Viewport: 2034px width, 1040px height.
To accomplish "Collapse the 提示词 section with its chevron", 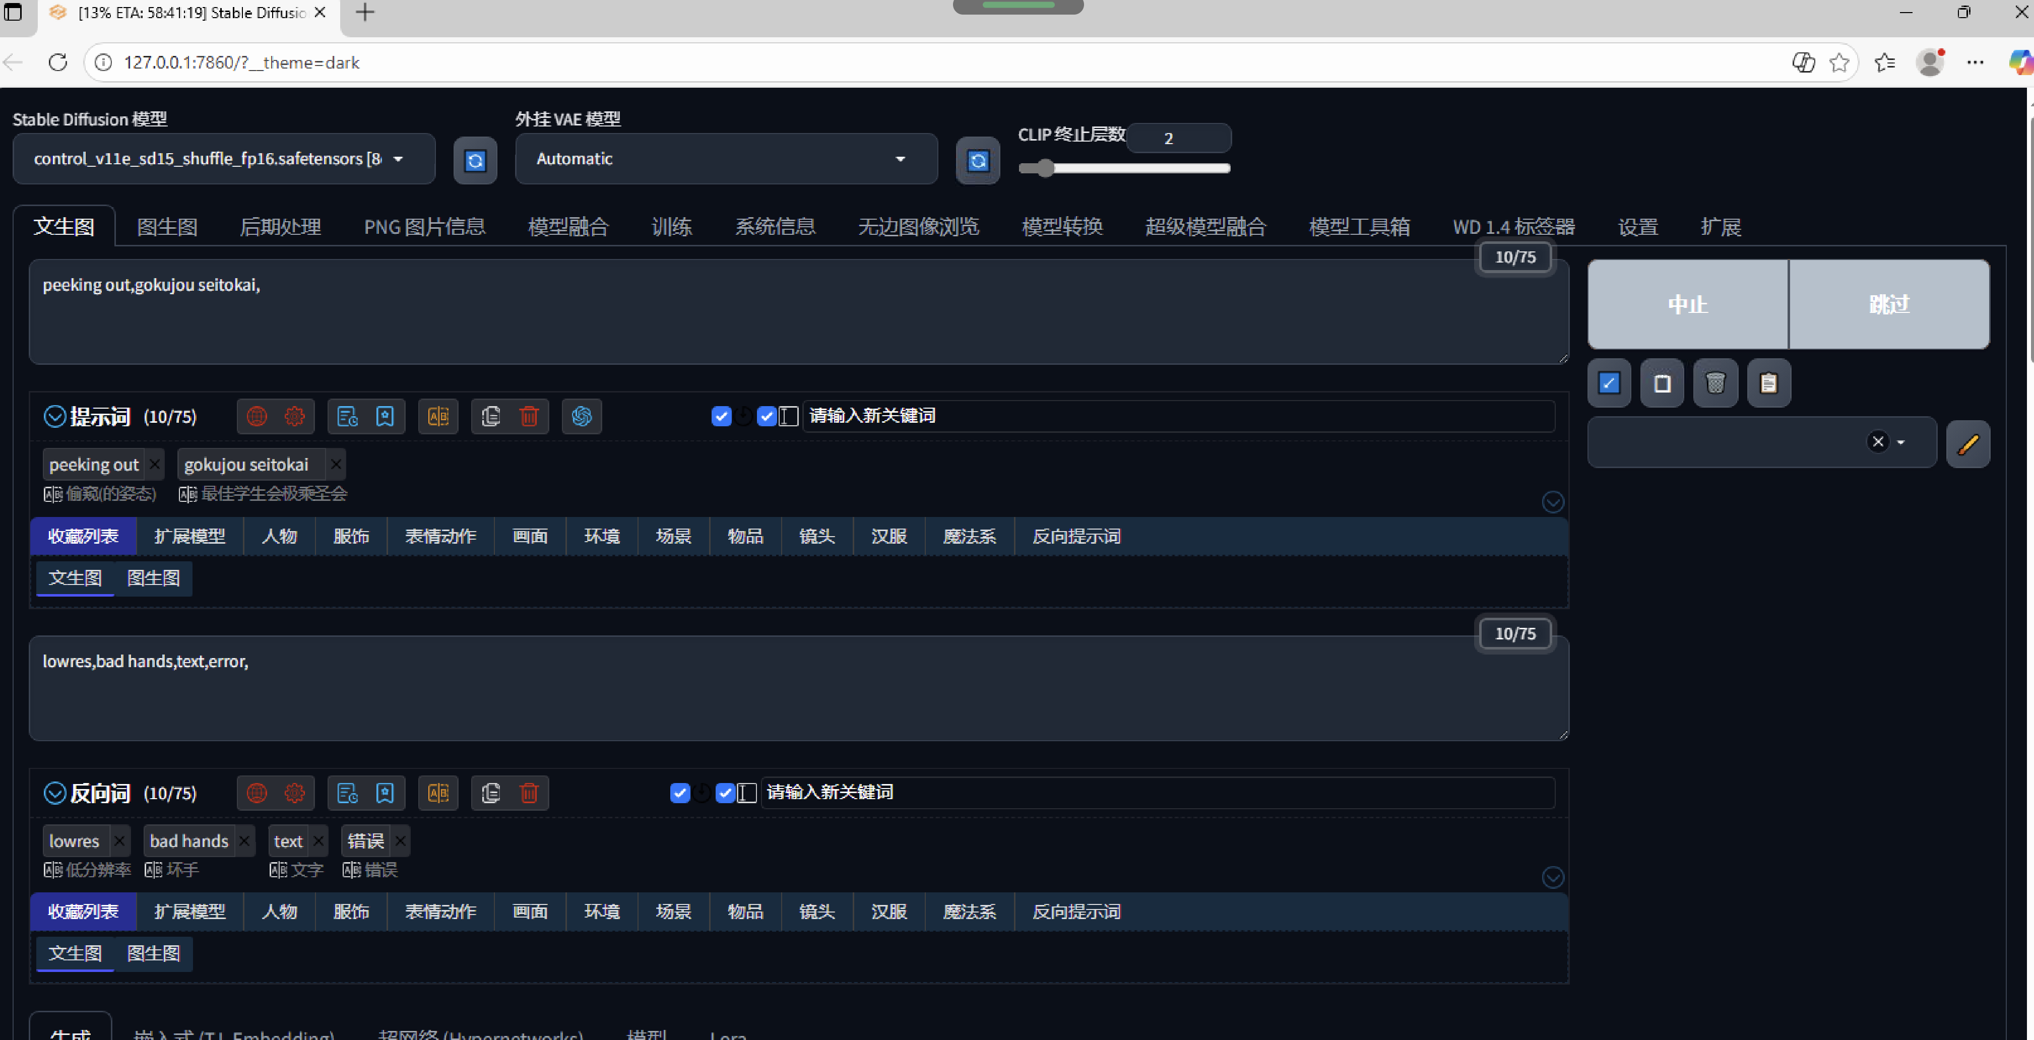I will point(54,416).
